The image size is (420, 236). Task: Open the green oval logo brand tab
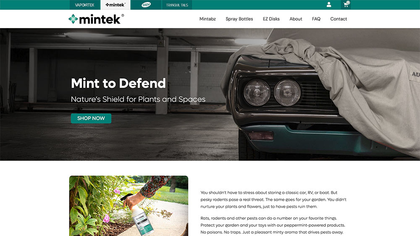click(146, 5)
